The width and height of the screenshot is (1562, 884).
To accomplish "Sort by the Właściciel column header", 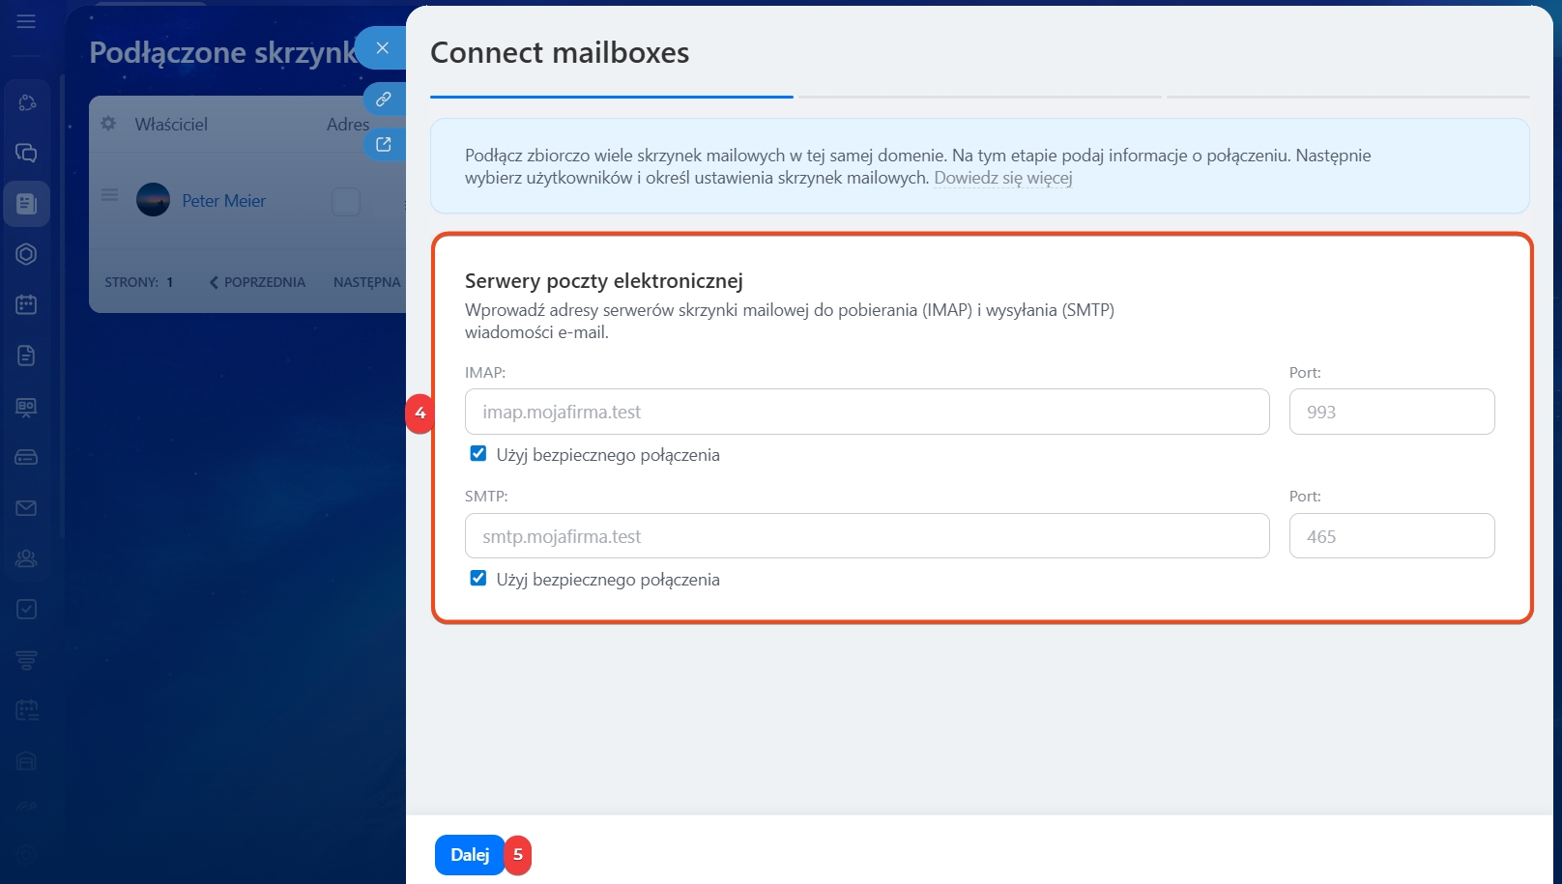I will coord(171,125).
